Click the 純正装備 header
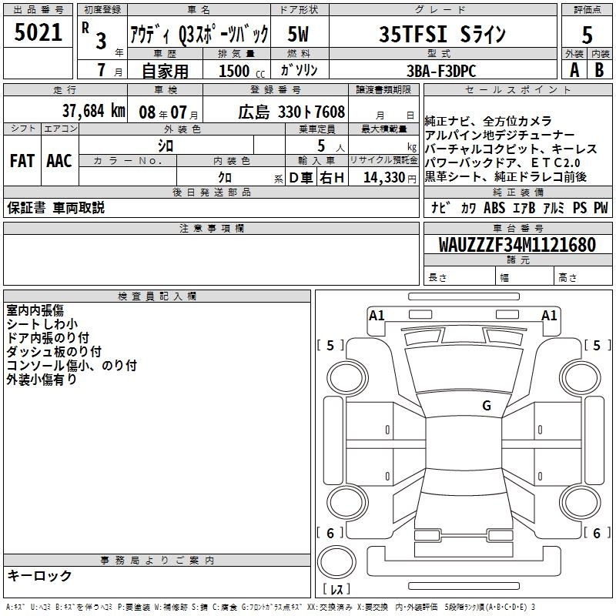Screen dimensions: 616x616 click(517, 192)
